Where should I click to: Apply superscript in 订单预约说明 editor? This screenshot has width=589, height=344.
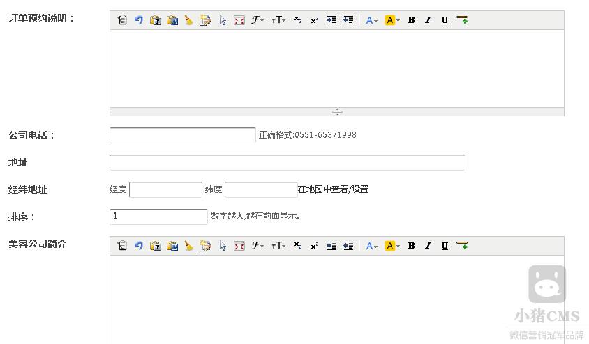[x=315, y=20]
